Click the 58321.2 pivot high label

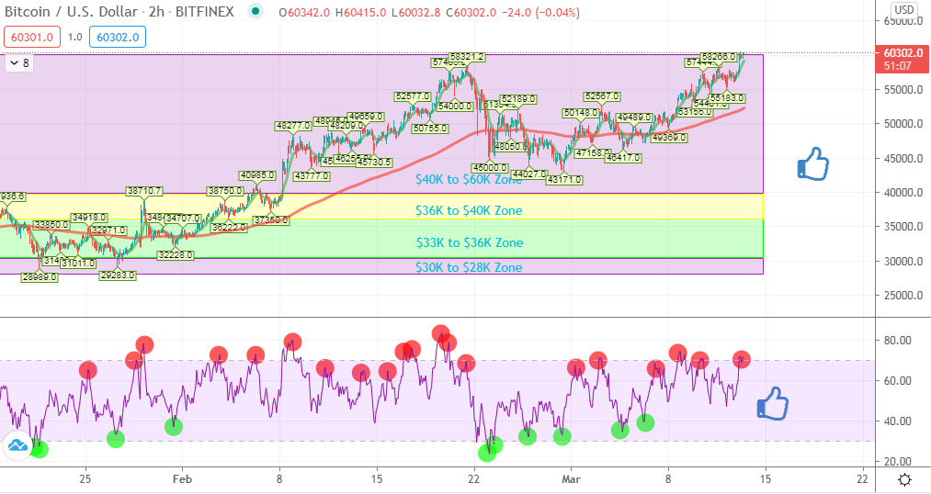467,57
